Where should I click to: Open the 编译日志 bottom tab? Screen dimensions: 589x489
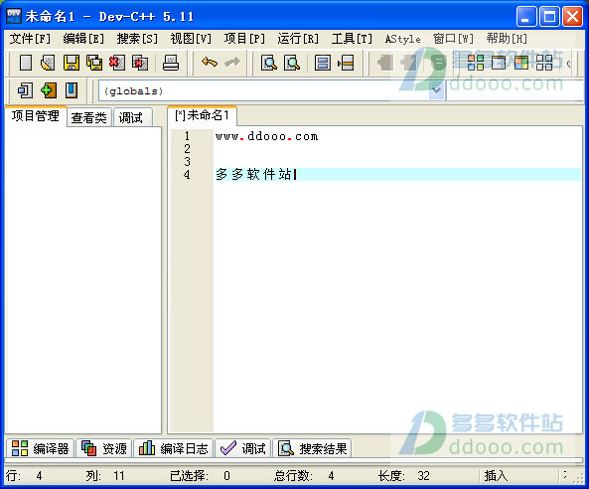[174, 448]
